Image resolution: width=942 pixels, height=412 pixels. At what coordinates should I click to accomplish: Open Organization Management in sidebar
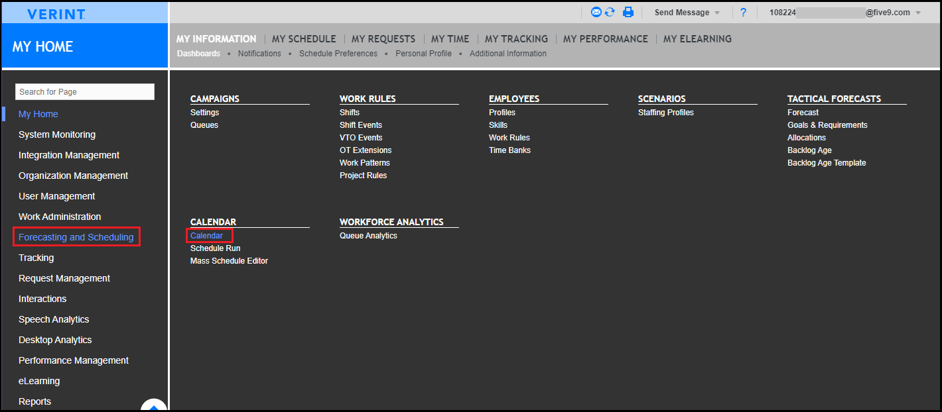tap(74, 176)
